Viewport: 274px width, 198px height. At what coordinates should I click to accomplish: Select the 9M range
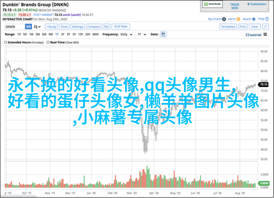(50, 34)
